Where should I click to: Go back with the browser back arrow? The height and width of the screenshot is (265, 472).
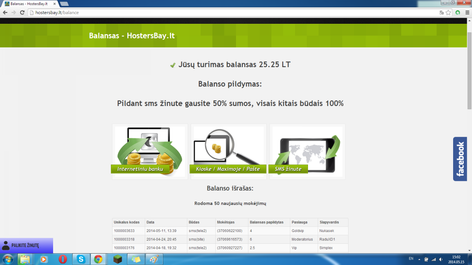click(x=5, y=13)
